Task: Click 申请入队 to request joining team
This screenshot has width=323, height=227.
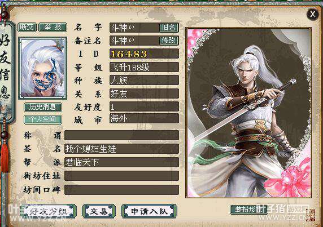Action: coord(149,211)
